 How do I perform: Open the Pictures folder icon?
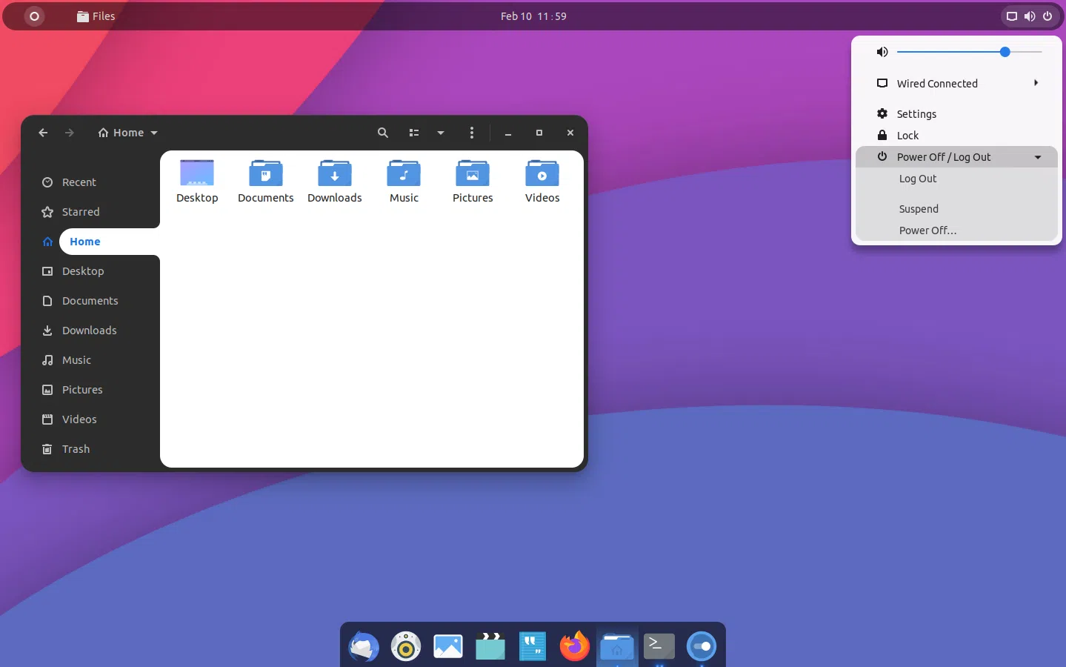(x=473, y=174)
